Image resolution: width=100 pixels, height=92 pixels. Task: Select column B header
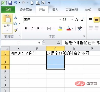[37, 49]
